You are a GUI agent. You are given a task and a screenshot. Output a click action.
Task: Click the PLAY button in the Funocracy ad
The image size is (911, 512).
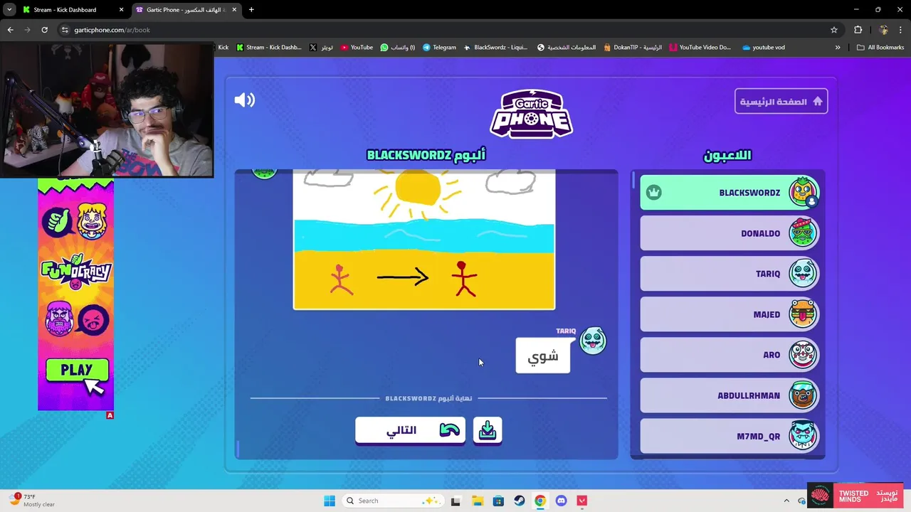(x=77, y=370)
